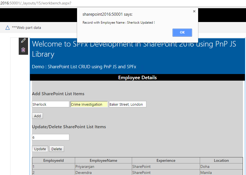Click the EmployeeId column header

coord(53,160)
